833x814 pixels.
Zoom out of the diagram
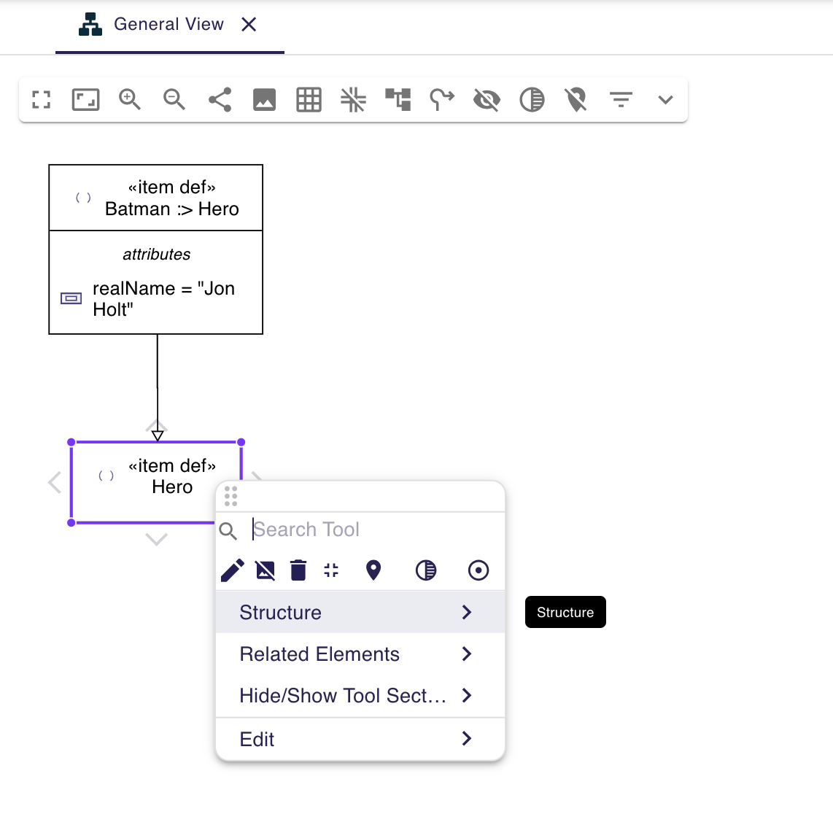point(174,99)
